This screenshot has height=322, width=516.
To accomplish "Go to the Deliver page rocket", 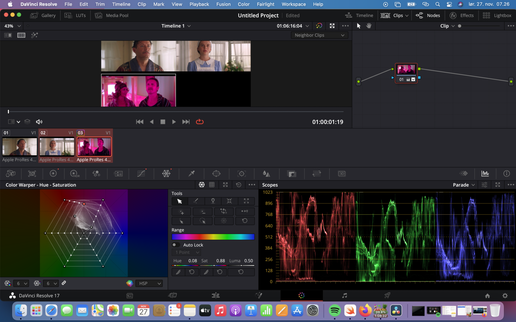I will pyautogui.click(x=387, y=296).
